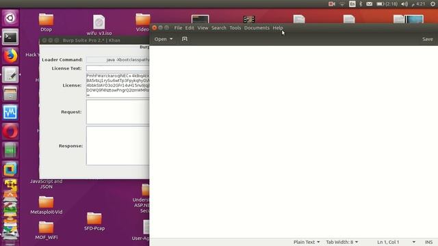Click the INS indicator in status bar
Screen dimensions: 438x246
pos(429,242)
